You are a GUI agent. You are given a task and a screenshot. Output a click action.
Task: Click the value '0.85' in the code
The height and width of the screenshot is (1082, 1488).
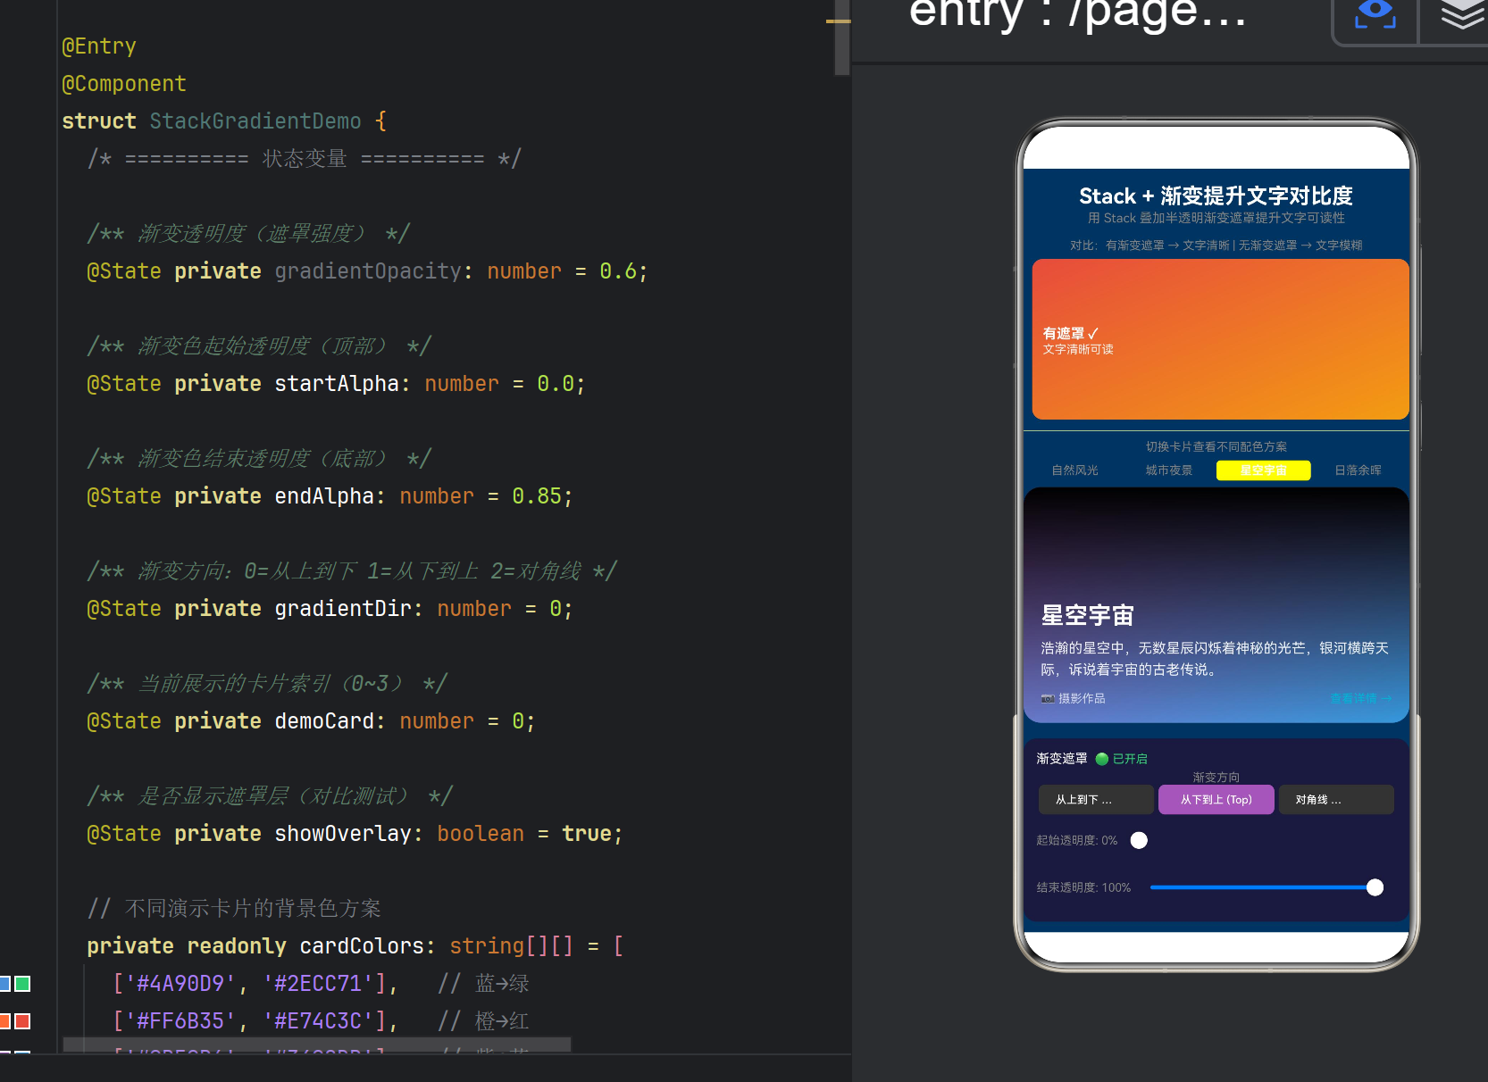click(x=537, y=496)
